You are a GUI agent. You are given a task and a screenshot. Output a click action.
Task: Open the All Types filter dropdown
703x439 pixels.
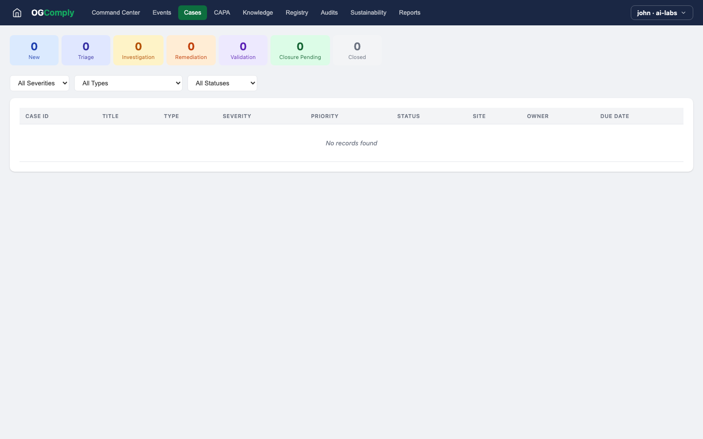pyautogui.click(x=128, y=83)
